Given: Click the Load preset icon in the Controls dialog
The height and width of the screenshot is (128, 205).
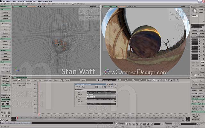Looking at the screenshot, I should [x=108, y=87].
